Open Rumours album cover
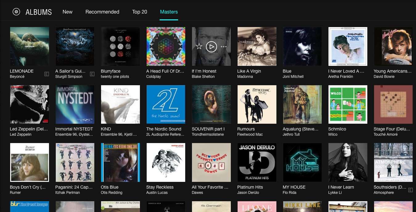This screenshot has height=212, width=416. (257, 105)
